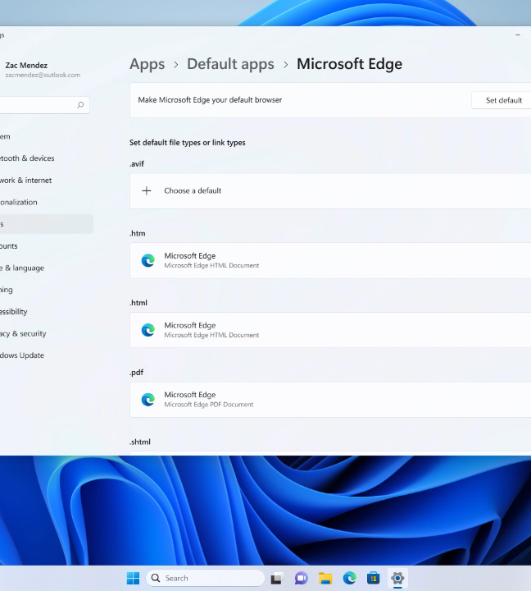
Task: Click the zacmendez@outlook.com email
Action: (43, 75)
